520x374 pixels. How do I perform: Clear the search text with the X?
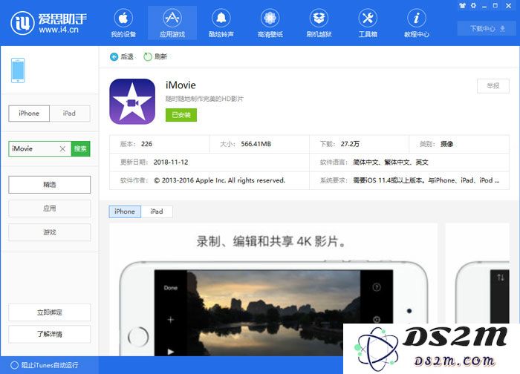[62, 148]
